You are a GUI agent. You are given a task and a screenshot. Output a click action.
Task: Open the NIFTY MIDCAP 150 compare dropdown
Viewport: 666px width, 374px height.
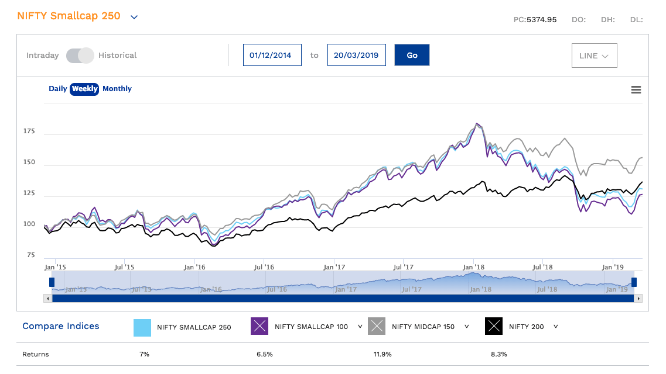[x=466, y=327]
